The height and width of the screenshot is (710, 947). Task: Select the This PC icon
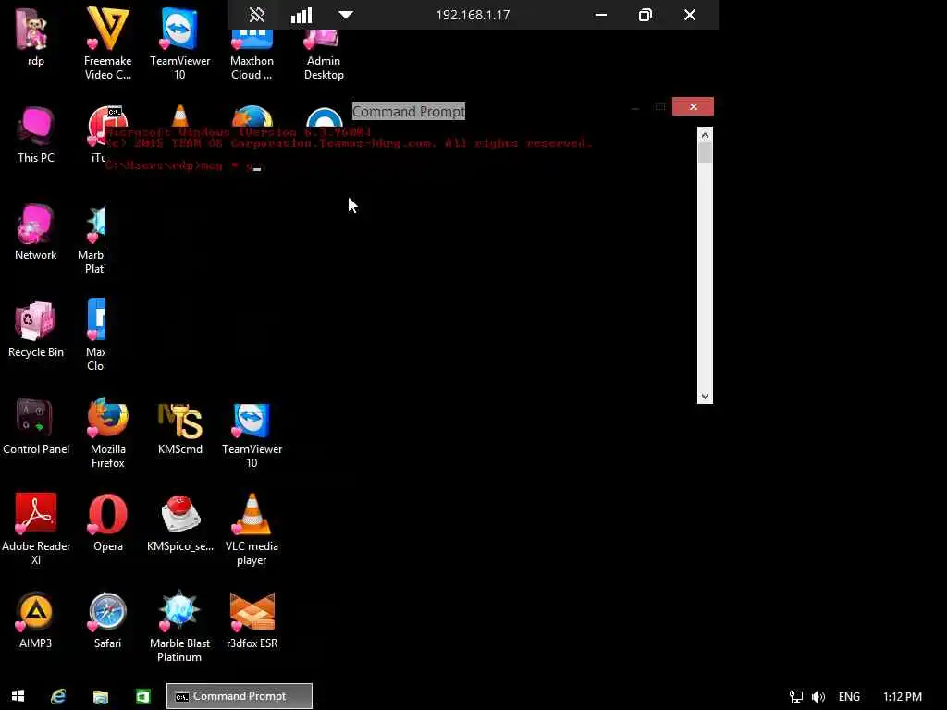pyautogui.click(x=36, y=135)
